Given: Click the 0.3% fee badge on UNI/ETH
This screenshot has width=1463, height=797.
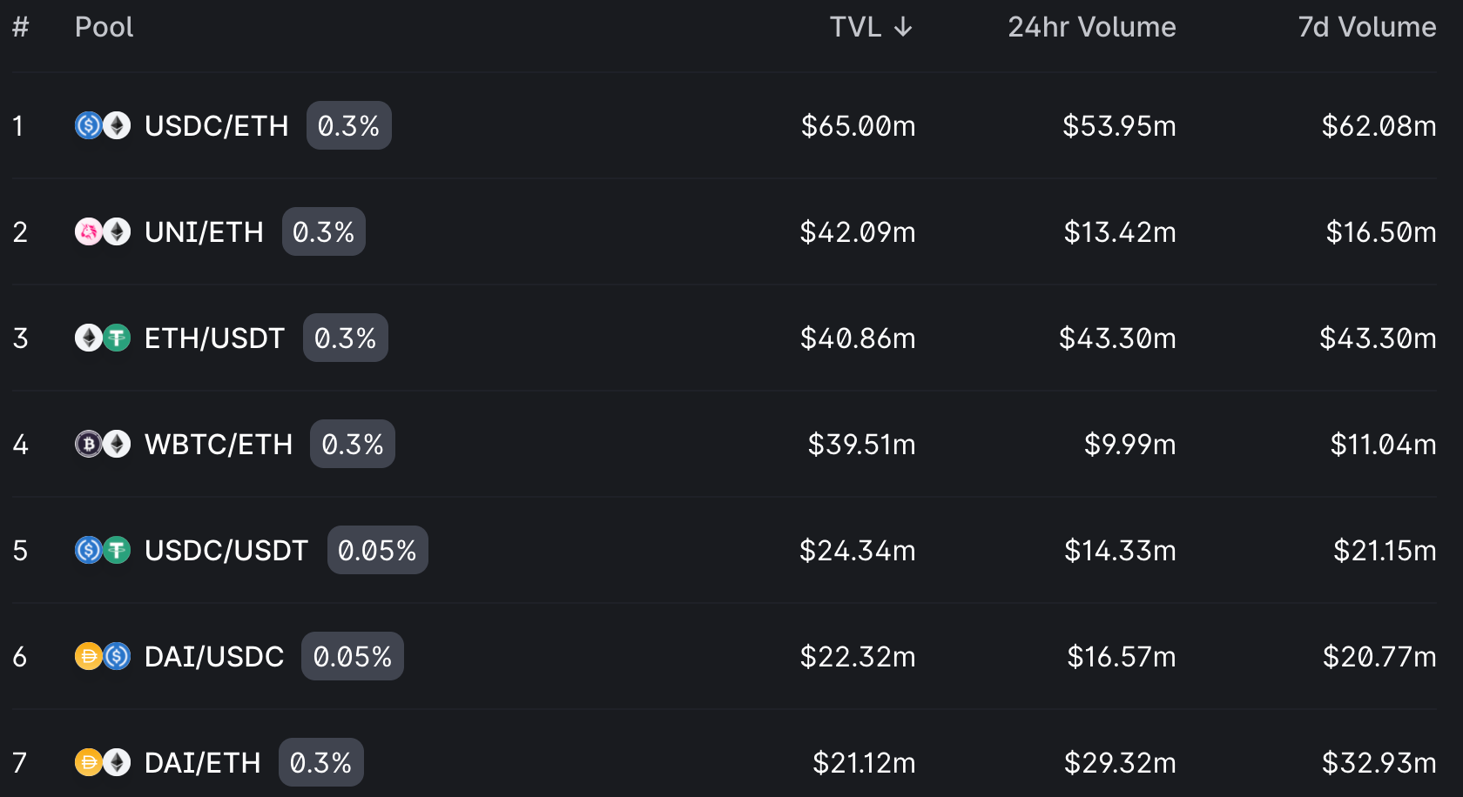Looking at the screenshot, I should [323, 232].
